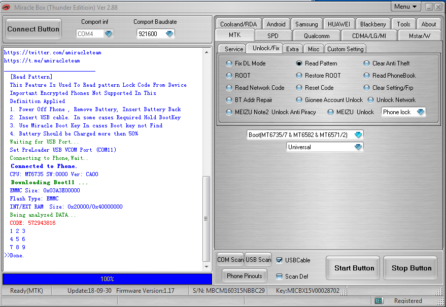This screenshot has width=446, height=307.
Task: Click the Ready(MTK) status text
Action: pos(26,290)
